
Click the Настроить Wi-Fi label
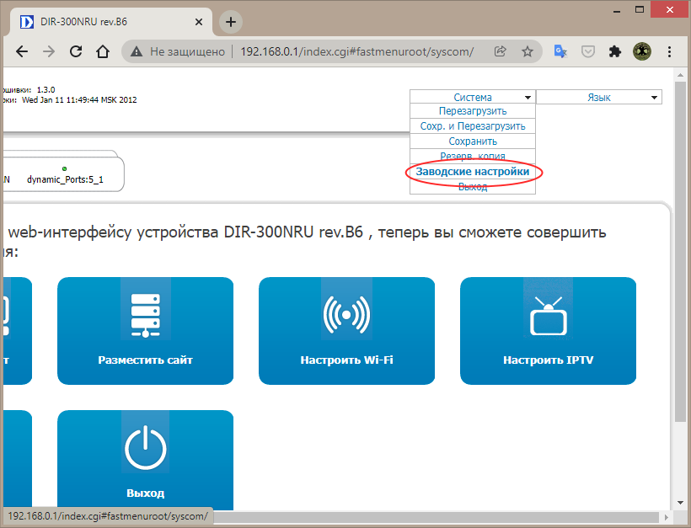click(x=346, y=360)
